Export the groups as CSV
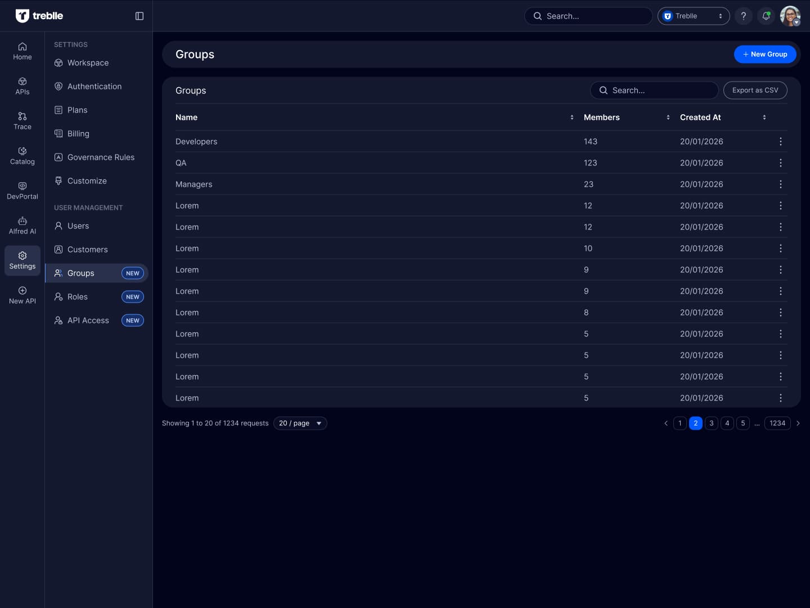This screenshot has height=608, width=810. coord(755,91)
